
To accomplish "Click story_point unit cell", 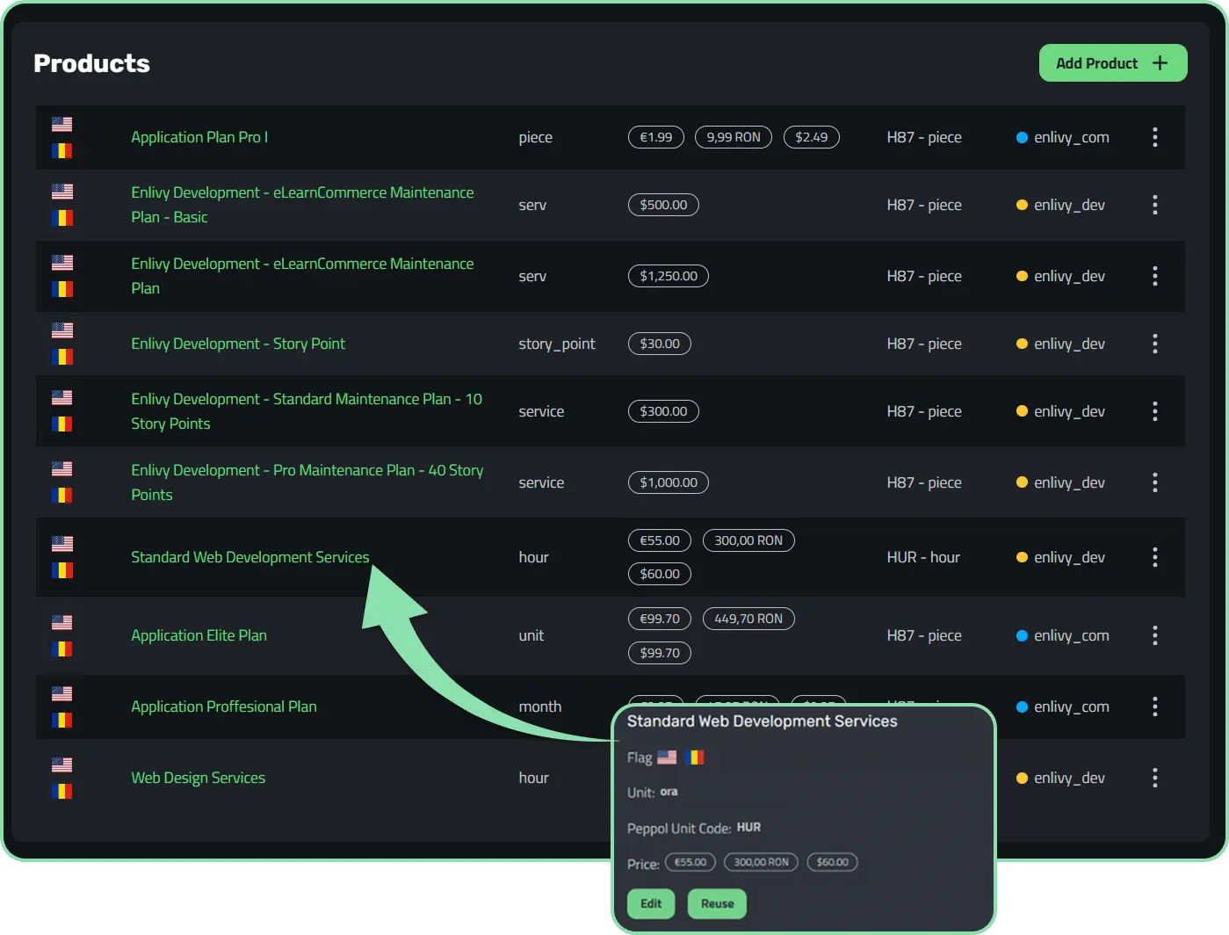I will coord(557,344).
